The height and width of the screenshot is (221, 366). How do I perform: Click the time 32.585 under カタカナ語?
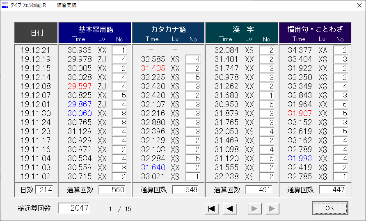153,59
